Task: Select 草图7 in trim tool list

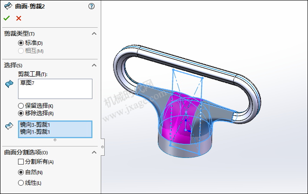Action: tap(27, 83)
